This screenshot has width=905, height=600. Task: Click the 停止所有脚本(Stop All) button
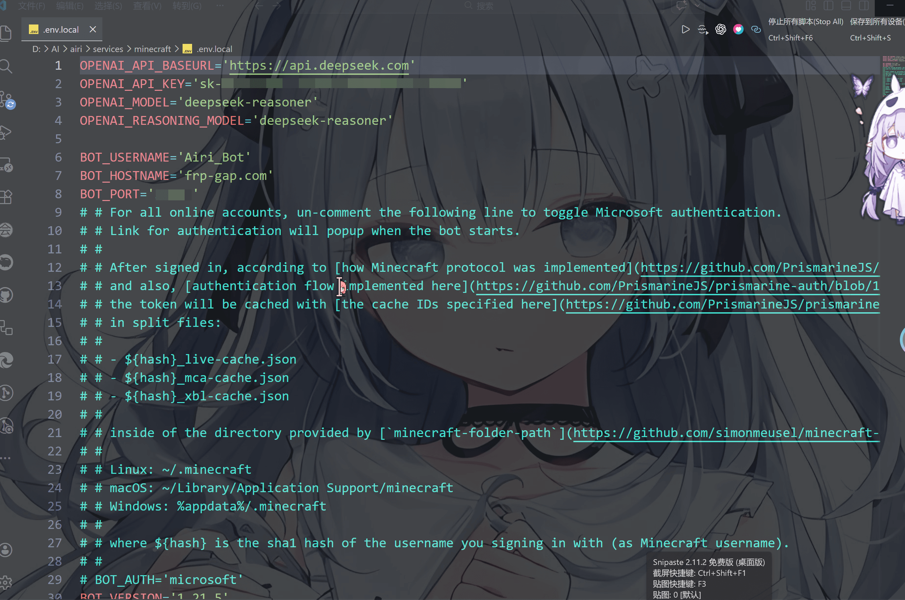[805, 22]
